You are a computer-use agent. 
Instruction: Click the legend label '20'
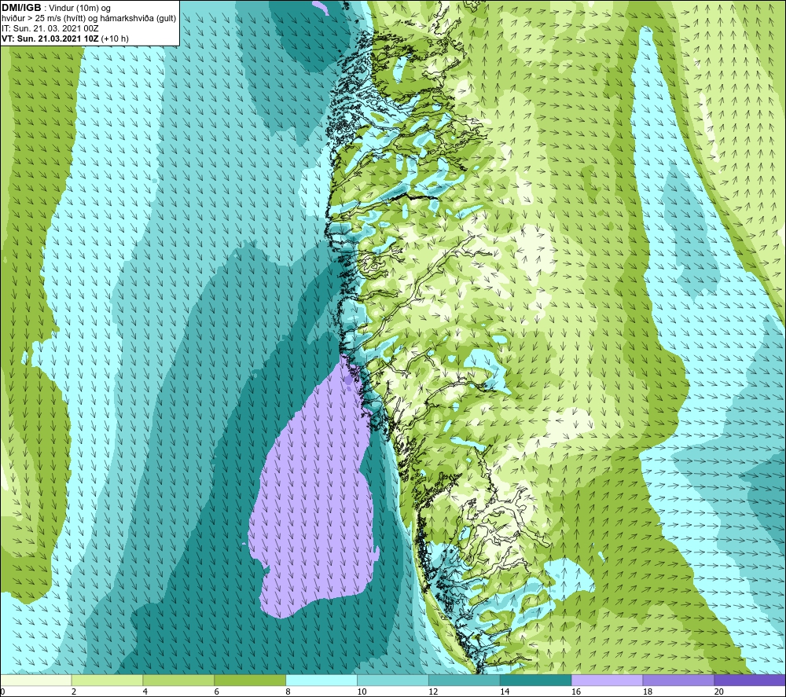[719, 691]
